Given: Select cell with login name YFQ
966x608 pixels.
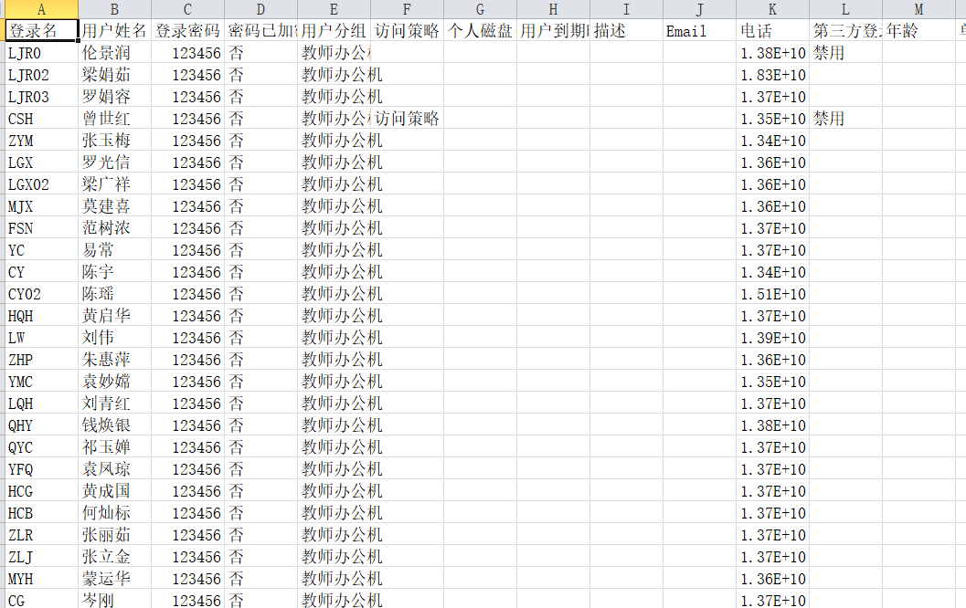Looking at the screenshot, I should click(x=41, y=469).
